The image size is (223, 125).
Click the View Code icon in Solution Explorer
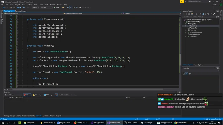212,14
